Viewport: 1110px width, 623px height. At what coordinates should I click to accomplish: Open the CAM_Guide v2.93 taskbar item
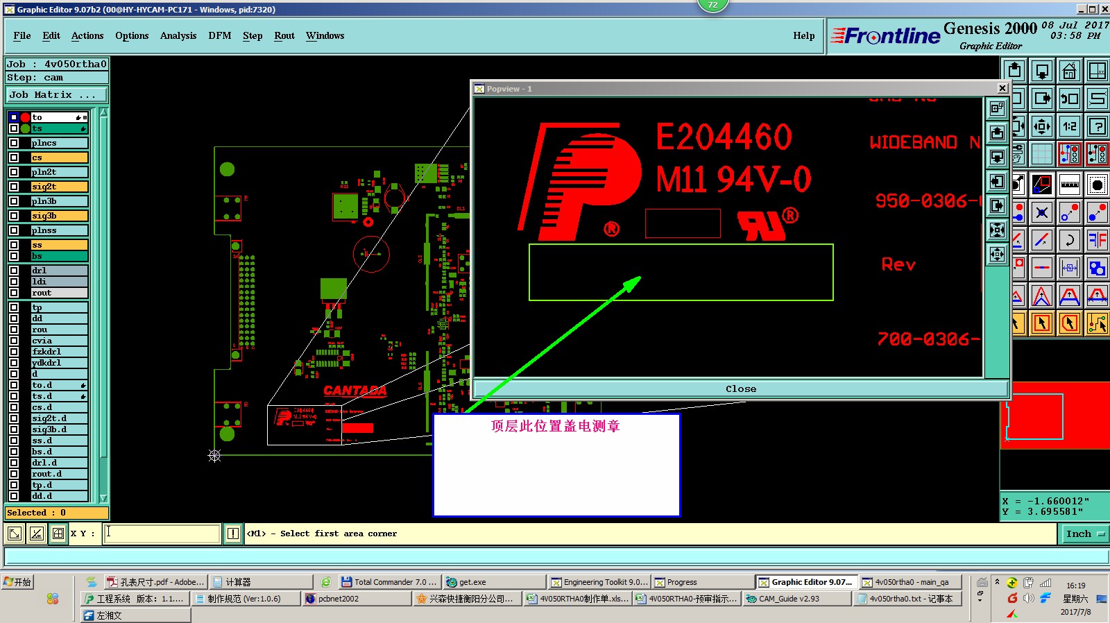click(796, 599)
